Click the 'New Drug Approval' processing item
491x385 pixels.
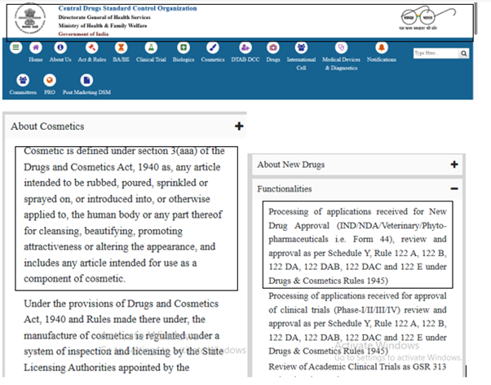point(357,246)
